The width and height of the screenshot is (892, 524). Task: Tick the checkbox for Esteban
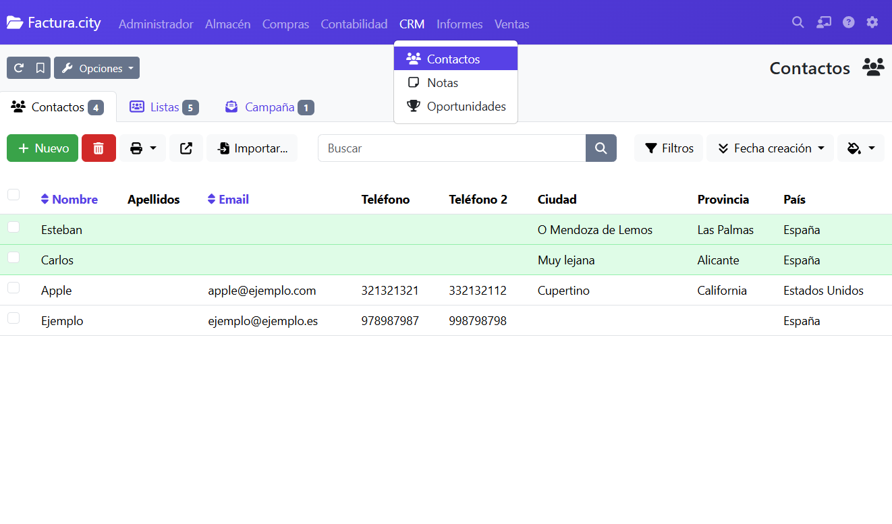pos(13,227)
